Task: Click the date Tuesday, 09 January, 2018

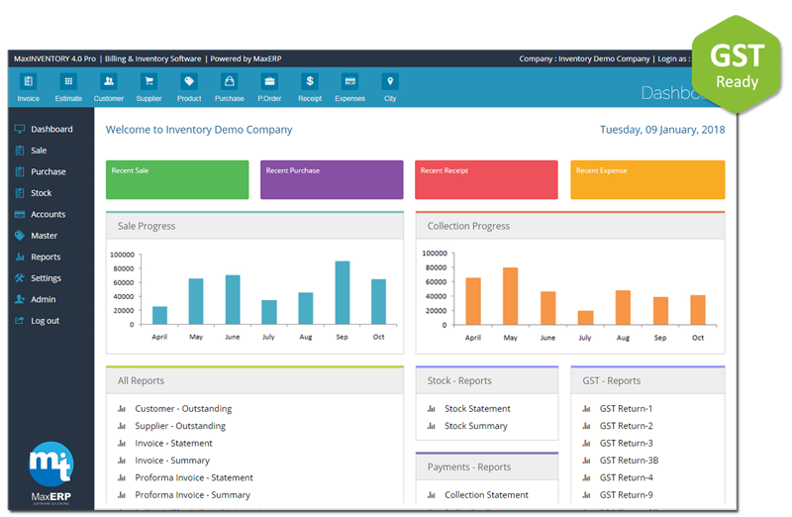Action: (662, 130)
